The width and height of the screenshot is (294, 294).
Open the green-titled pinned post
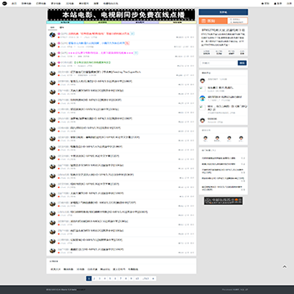pos(92,62)
